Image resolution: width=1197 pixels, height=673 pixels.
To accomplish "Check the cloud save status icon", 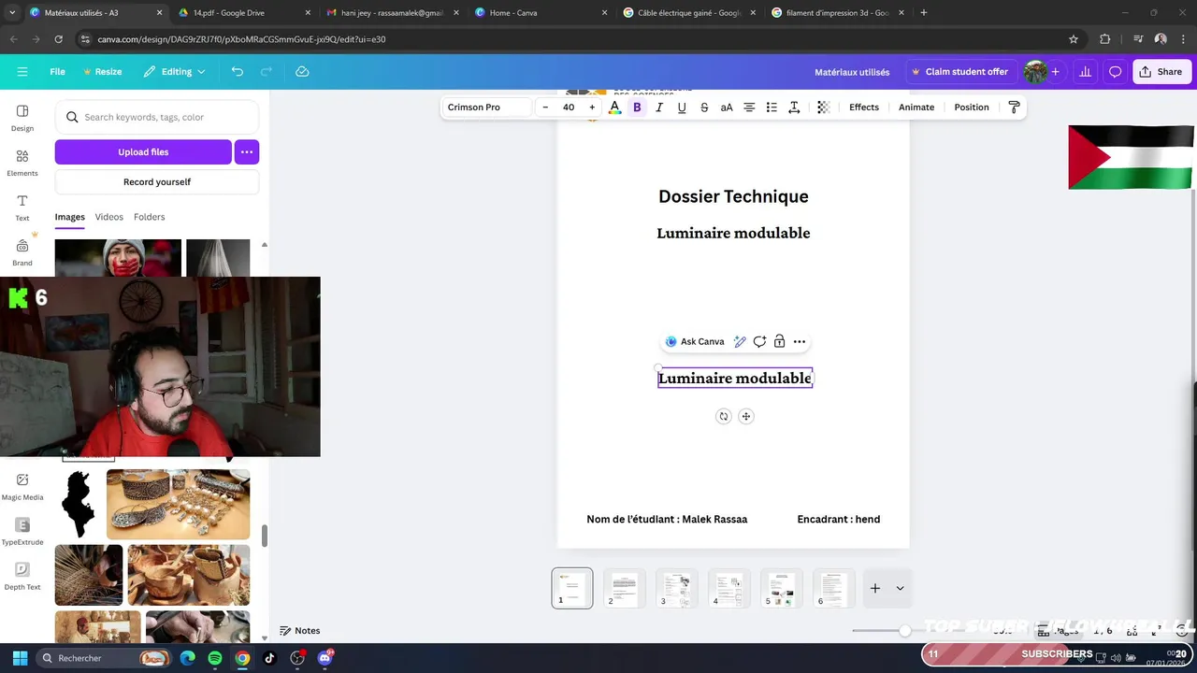I will pyautogui.click(x=302, y=72).
